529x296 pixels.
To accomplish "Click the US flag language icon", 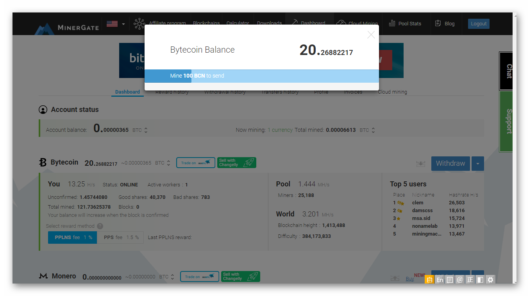I will [112, 24].
